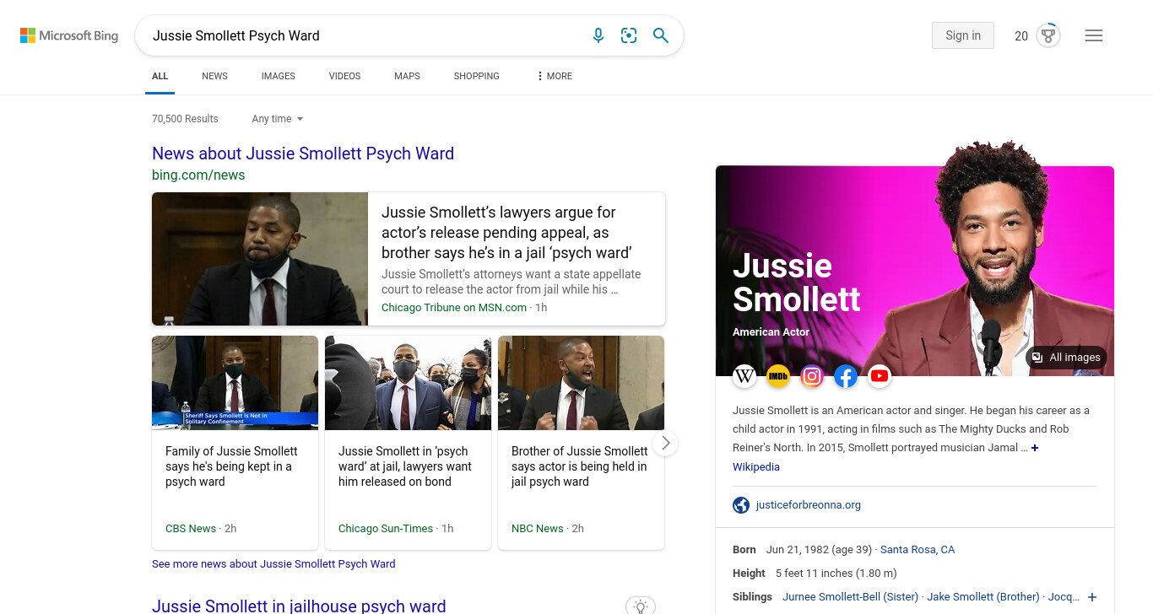The width and height of the screenshot is (1153, 614).
Task: Open the Any time filter dropdown
Action: click(278, 119)
